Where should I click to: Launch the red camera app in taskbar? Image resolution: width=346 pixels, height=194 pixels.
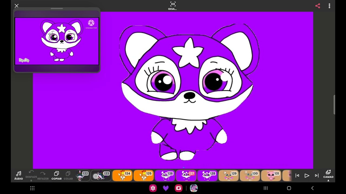pos(178,188)
